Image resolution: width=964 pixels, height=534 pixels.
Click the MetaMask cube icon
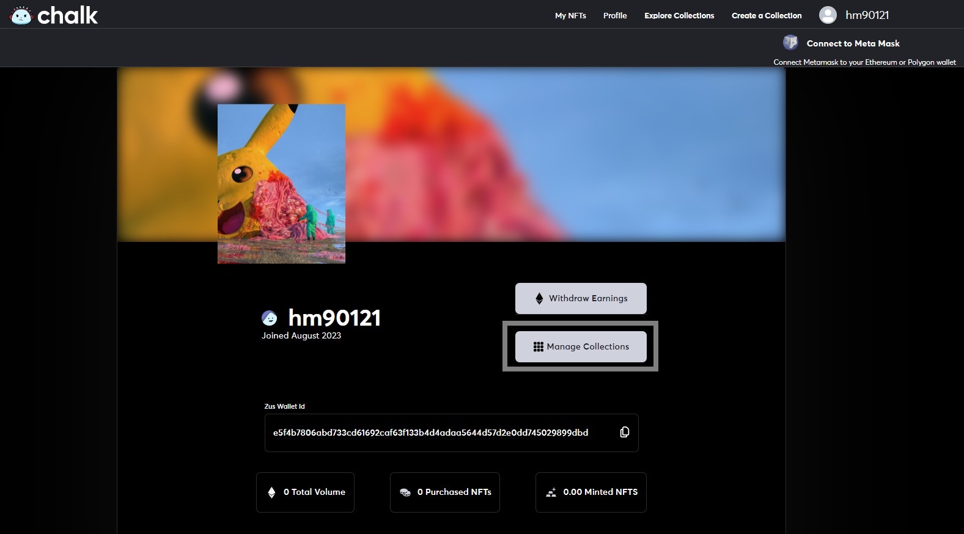point(790,43)
